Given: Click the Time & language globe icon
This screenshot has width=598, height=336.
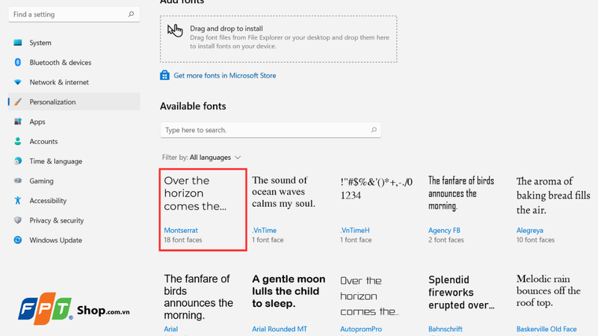Looking at the screenshot, I should (x=18, y=161).
